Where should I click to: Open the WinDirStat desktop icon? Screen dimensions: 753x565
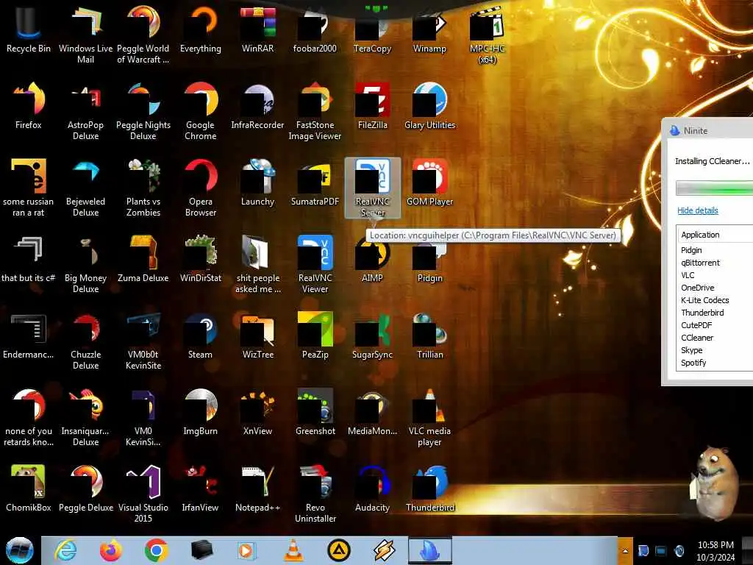200,258
